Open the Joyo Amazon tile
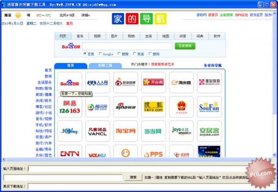The width and height of the screenshot is (278, 192). pyautogui.click(x=181, y=131)
